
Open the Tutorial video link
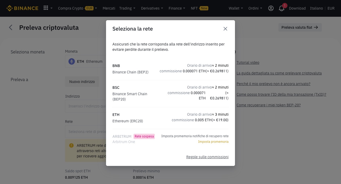point(248,62)
